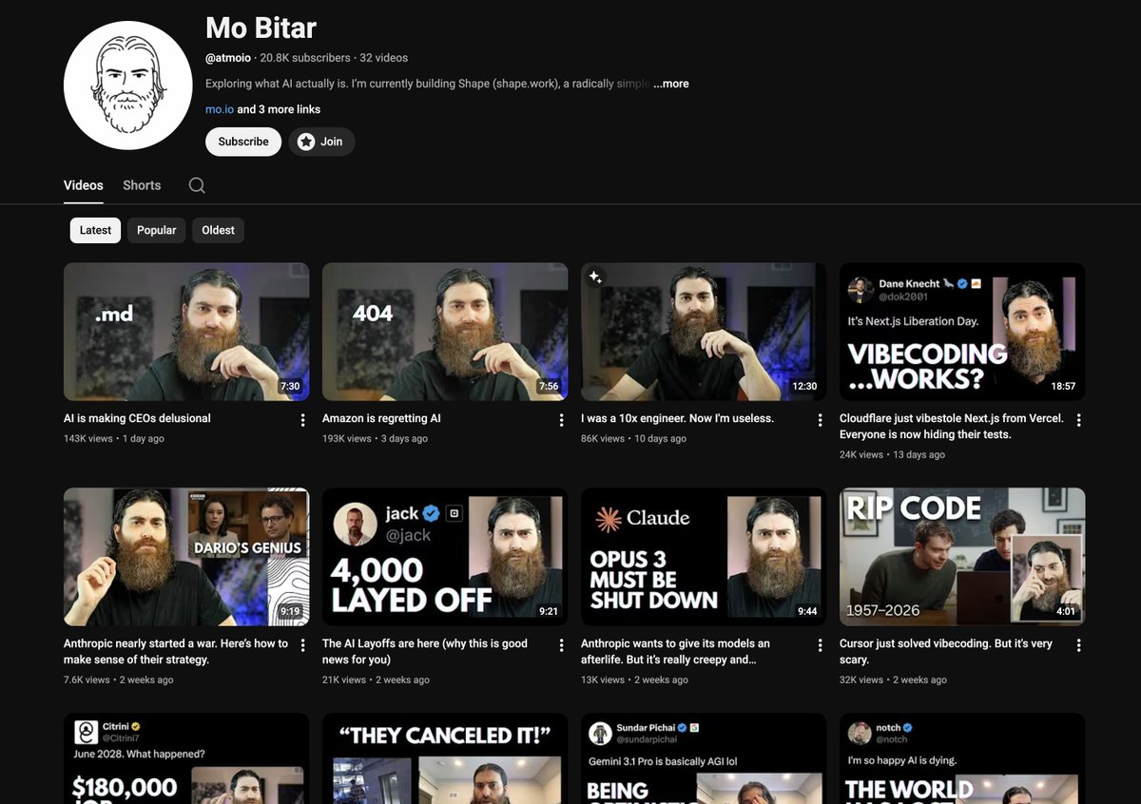Click the '4:01' duration badge
This screenshot has height=804, width=1141.
[x=1066, y=612]
